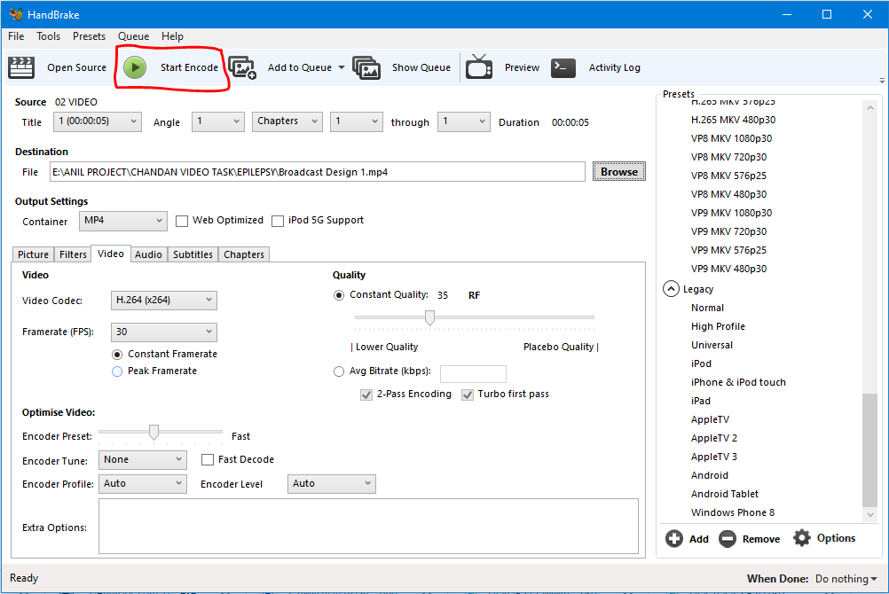Click the Show Queue text label
This screenshot has width=889, height=594.
pyautogui.click(x=421, y=67)
